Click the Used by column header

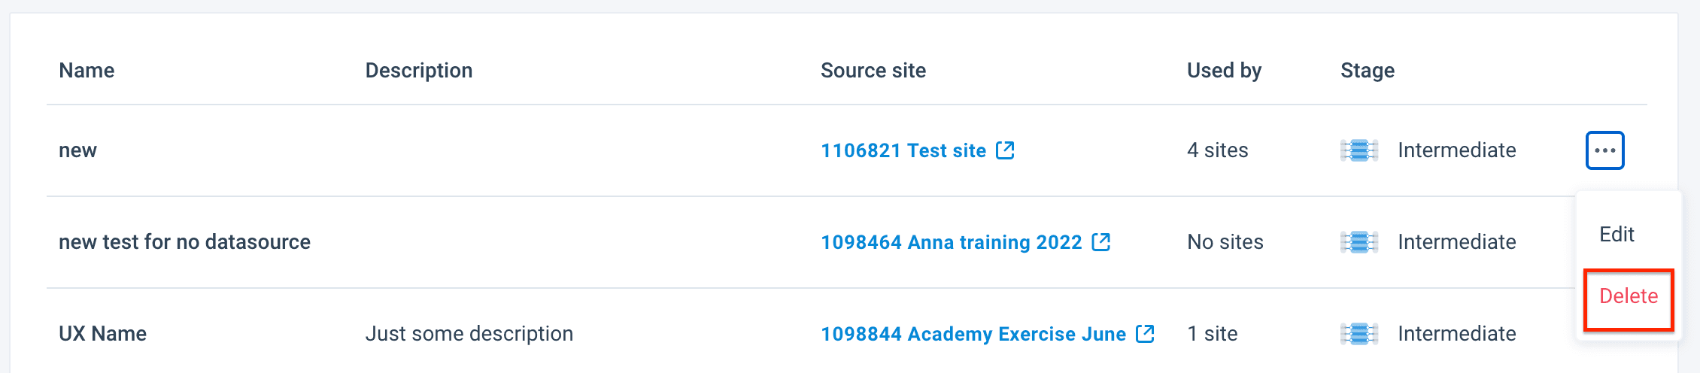pos(1224,71)
